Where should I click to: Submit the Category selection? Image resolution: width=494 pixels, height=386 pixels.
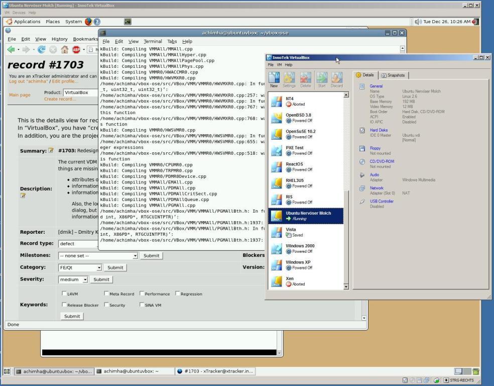[115, 267]
